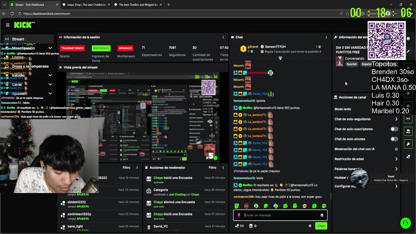Expand Palabras baneadas chevron
The image size is (416, 234).
pos(396,169)
